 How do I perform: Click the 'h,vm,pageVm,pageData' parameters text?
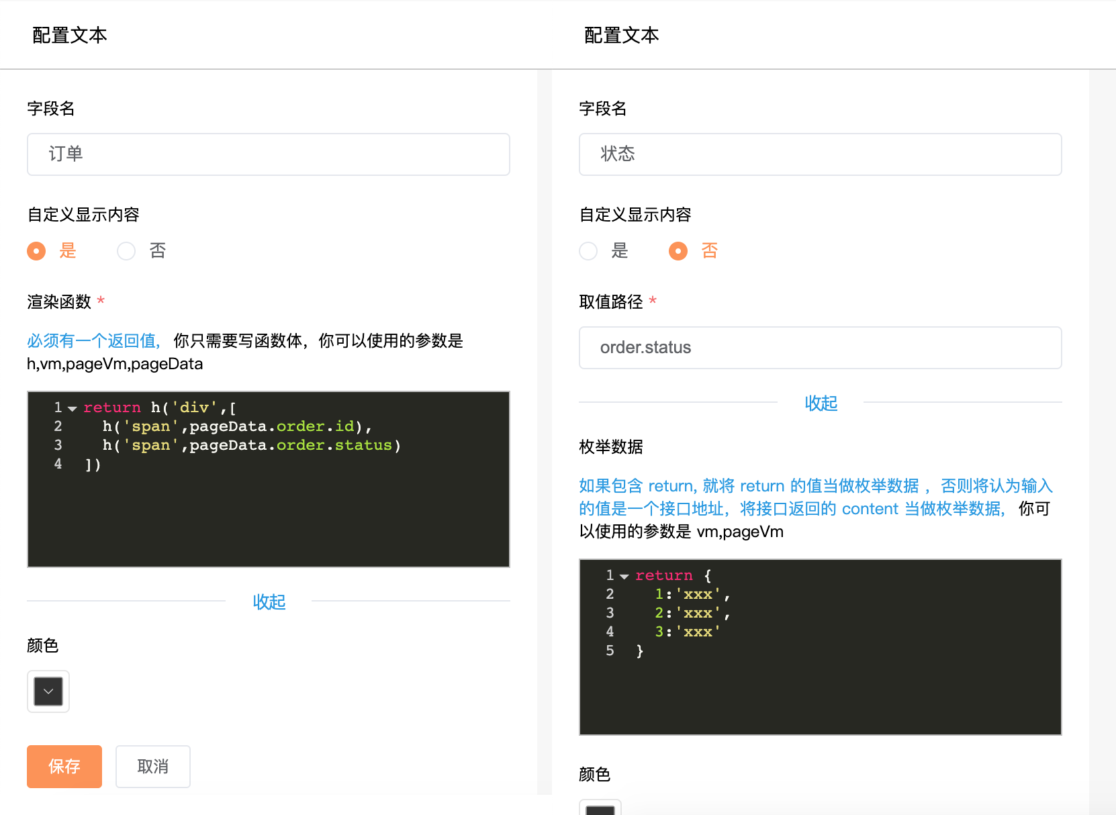pos(115,364)
